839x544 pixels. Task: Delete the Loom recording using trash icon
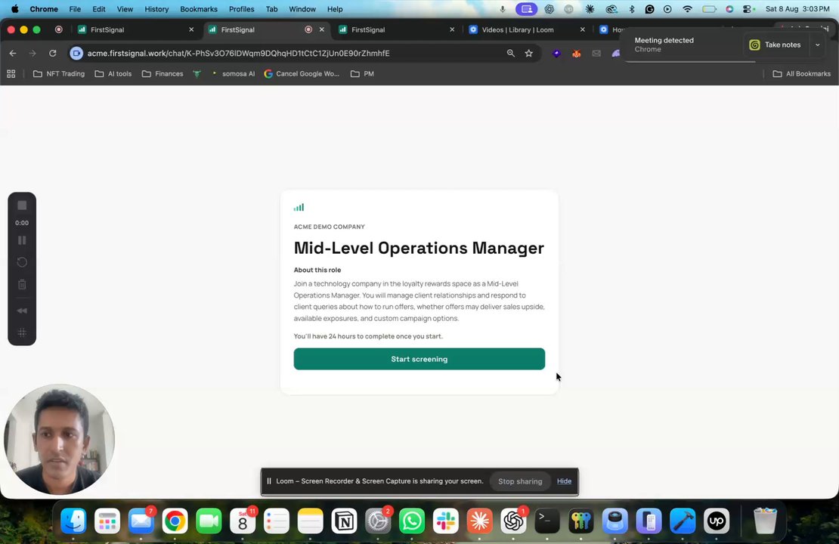pos(22,285)
